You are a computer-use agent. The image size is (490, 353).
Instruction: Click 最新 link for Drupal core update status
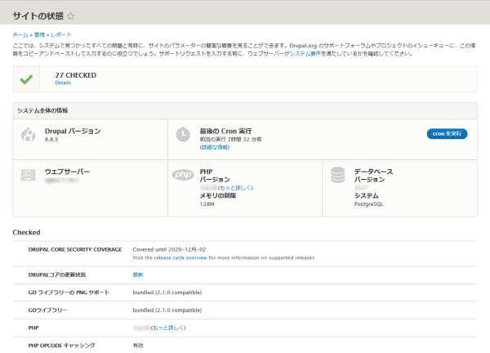[137, 275]
